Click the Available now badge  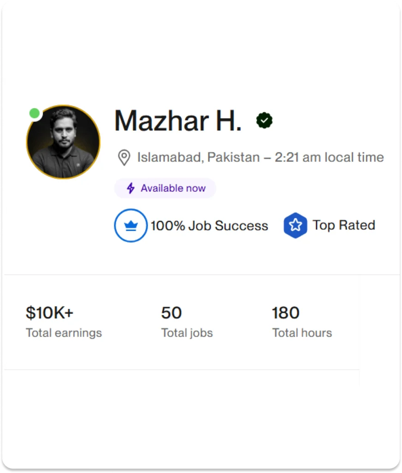165,188
